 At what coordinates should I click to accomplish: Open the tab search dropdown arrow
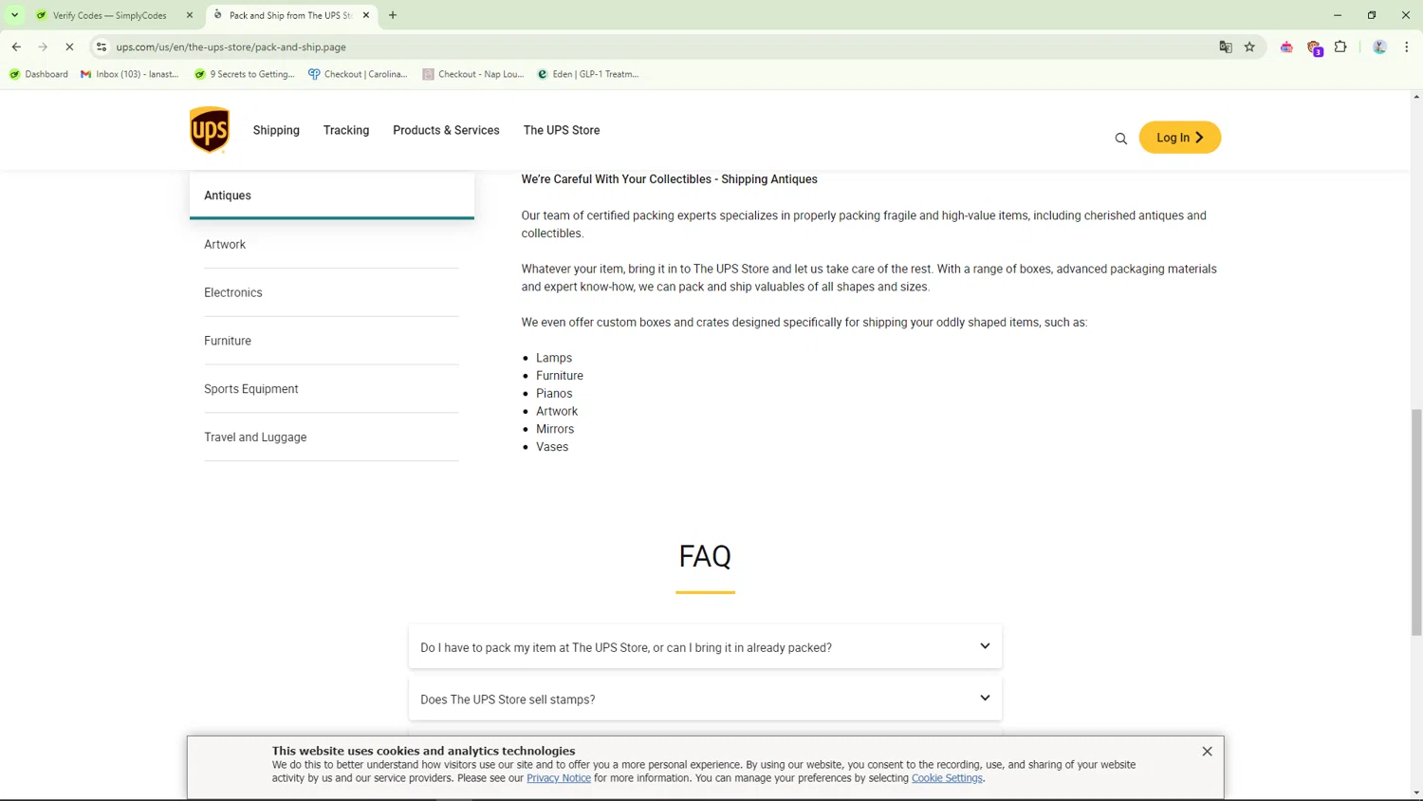pos(14,15)
